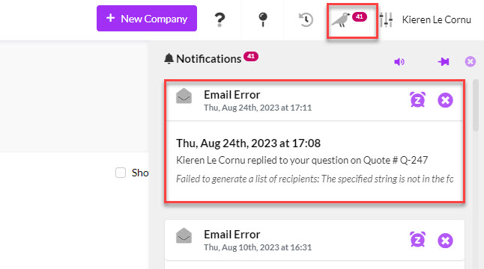The image size is (484, 269).
Task: Snooze the Aug 24th Email Error notification
Action: 417,99
